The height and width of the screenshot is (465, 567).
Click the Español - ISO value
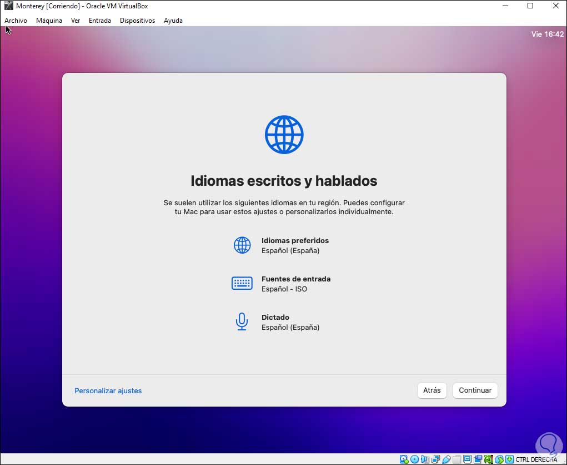tap(284, 289)
